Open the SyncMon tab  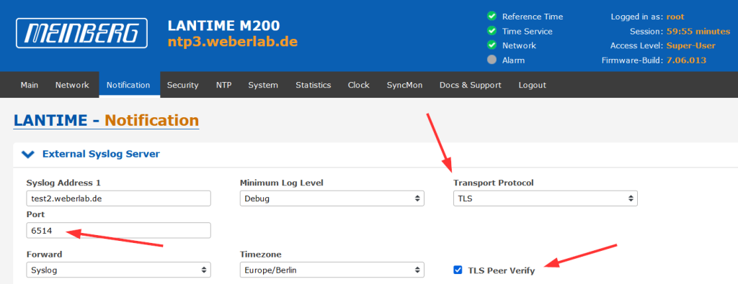pyautogui.click(x=404, y=85)
